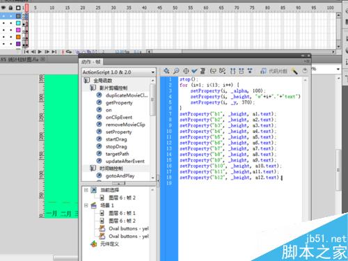Click the auto format code icon
The width and height of the screenshot is (348, 261).
(203, 71)
